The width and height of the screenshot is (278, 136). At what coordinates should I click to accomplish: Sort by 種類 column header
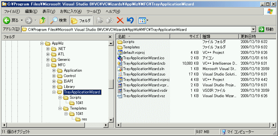coord(219,37)
